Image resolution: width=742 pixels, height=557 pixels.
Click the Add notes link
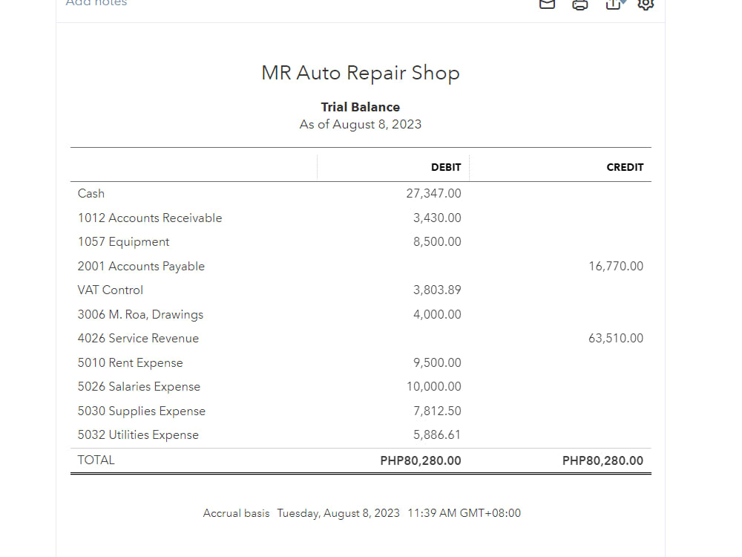point(96,4)
